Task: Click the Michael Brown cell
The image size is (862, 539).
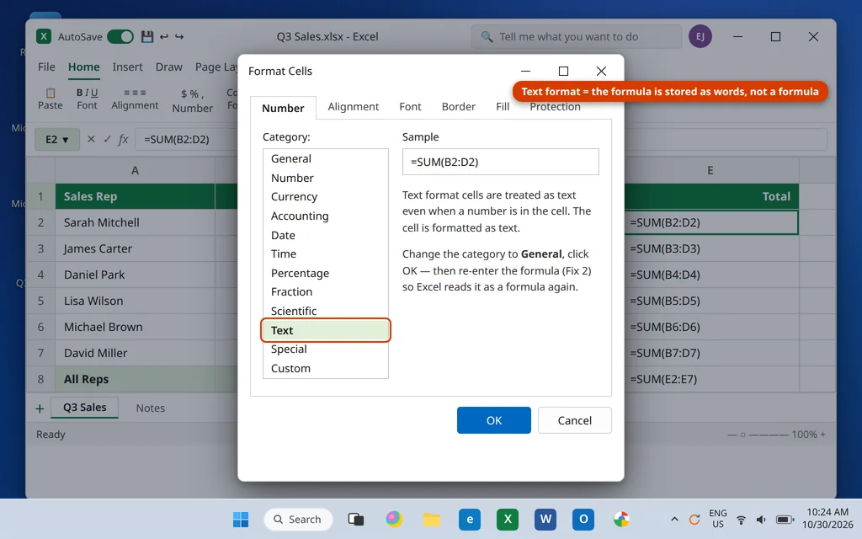Action: [x=135, y=327]
